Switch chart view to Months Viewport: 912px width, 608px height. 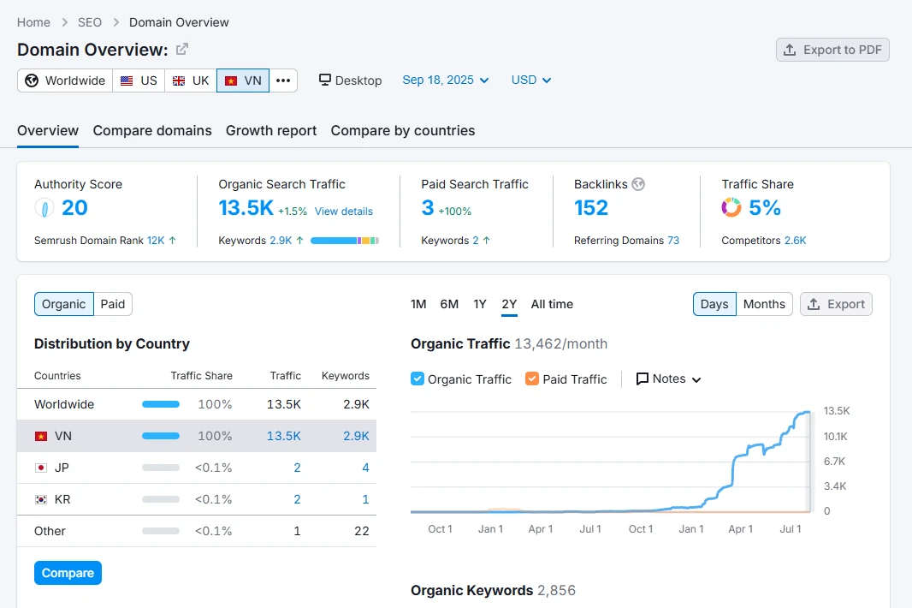pyautogui.click(x=764, y=304)
